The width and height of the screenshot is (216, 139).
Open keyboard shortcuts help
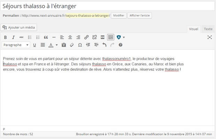point(121,45)
